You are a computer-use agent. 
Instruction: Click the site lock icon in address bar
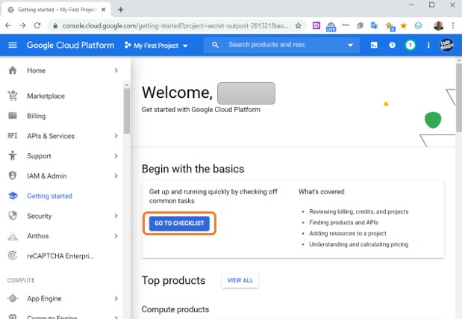pos(55,26)
